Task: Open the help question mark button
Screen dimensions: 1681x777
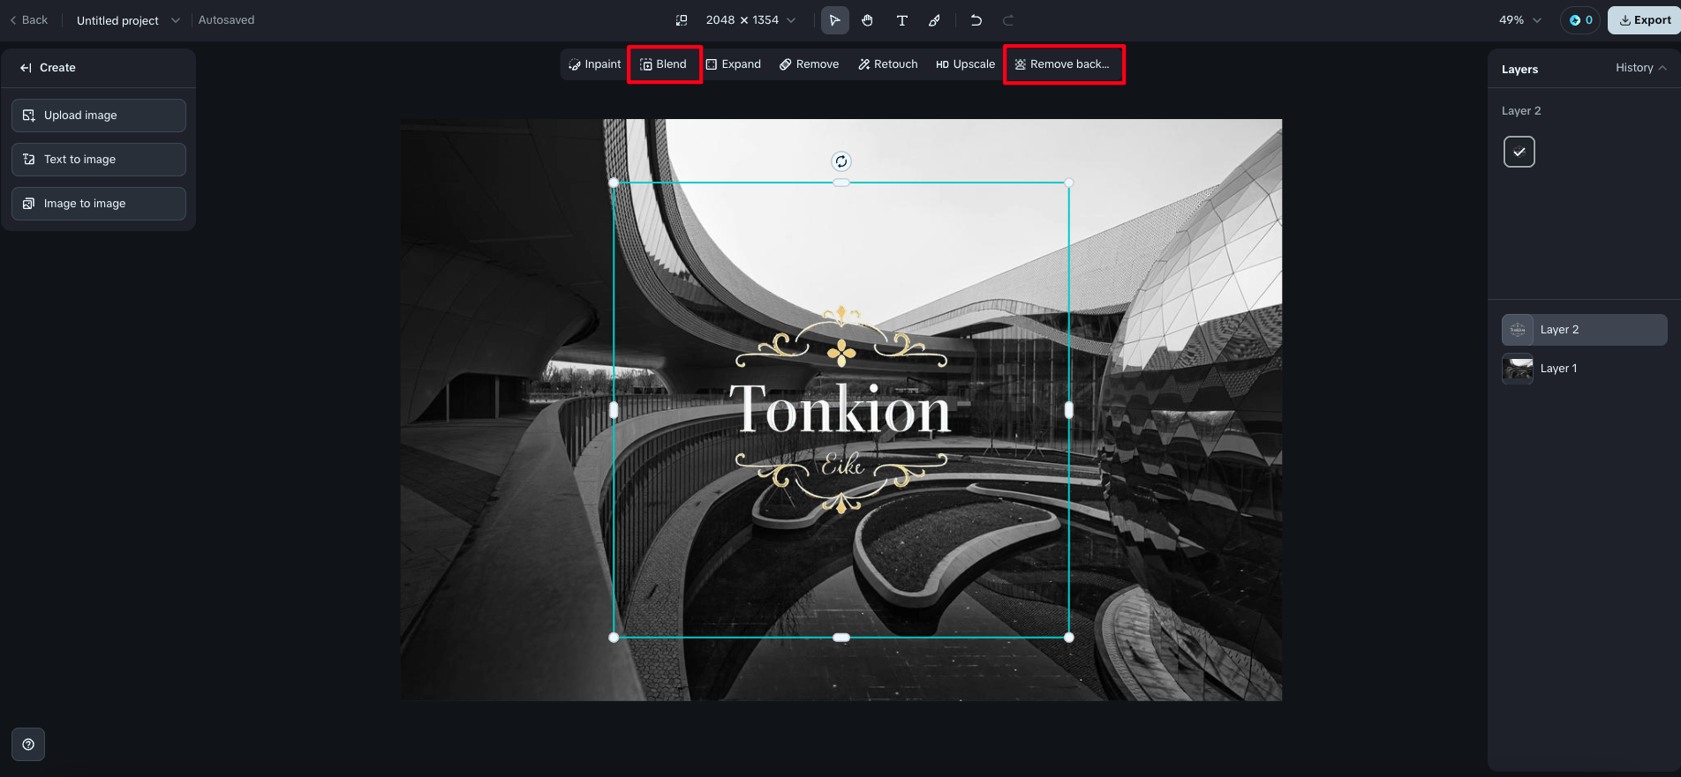Action: coord(28,744)
